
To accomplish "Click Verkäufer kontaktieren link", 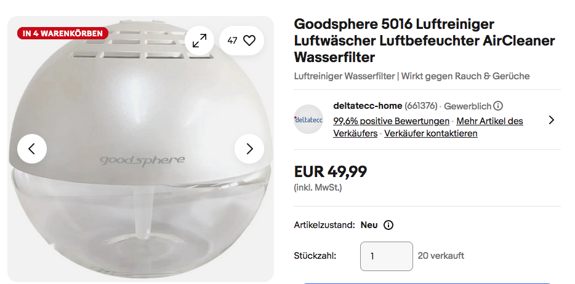I will coord(431,133).
